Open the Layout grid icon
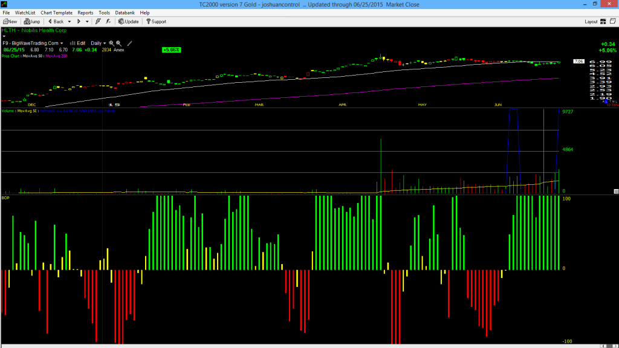This screenshot has height=348, width=619. pos(603,22)
